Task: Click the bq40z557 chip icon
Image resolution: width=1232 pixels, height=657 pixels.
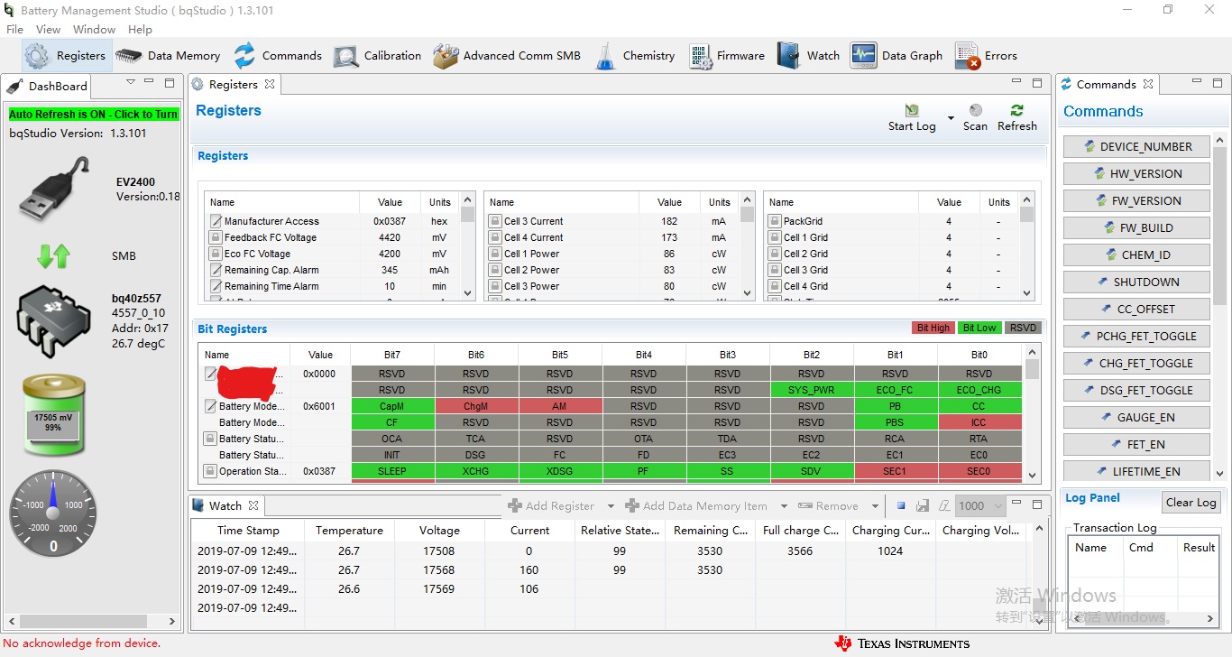Action: (x=54, y=320)
